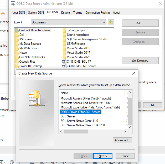Click the up-one-level folder icon
This screenshot has height=164, width=165.
coord(111,22)
